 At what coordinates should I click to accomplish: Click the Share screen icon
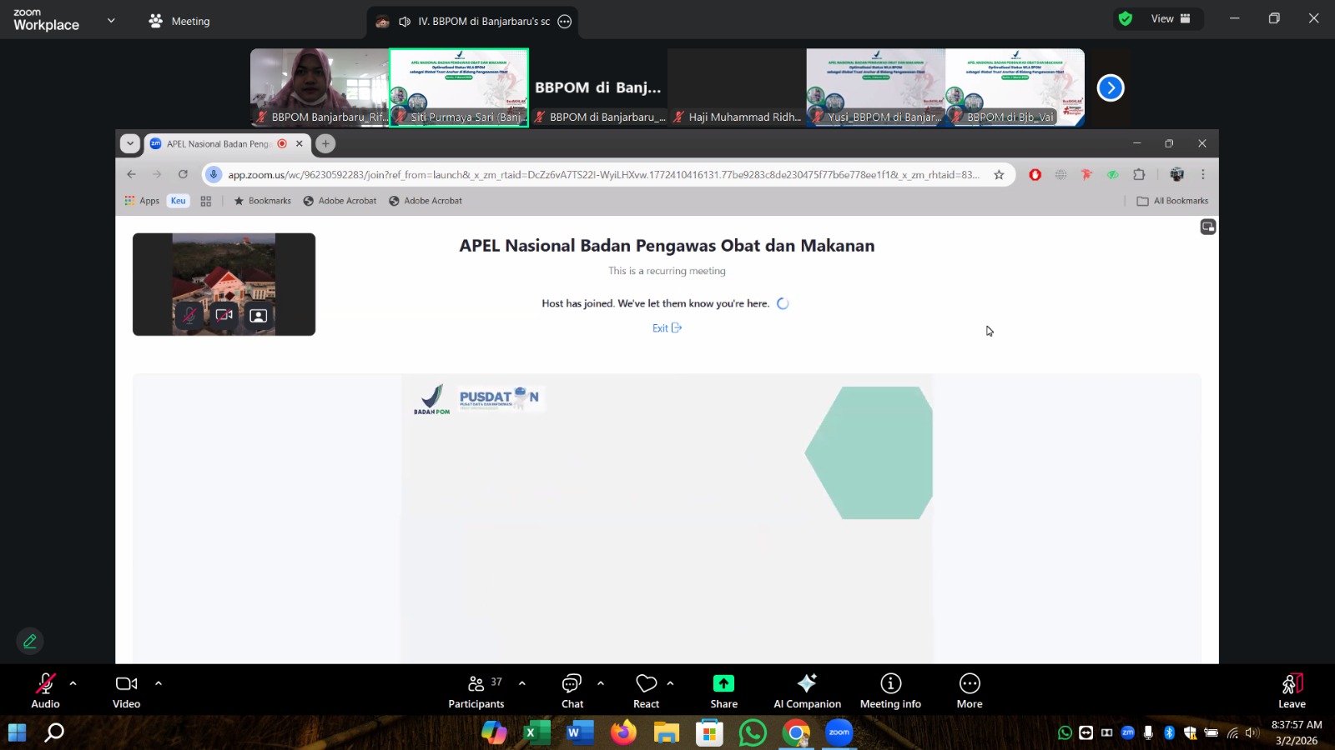tap(723, 684)
